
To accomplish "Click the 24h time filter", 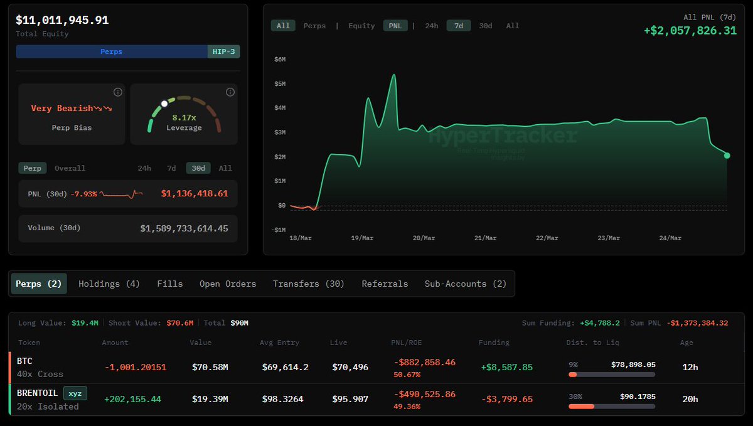I will (432, 26).
